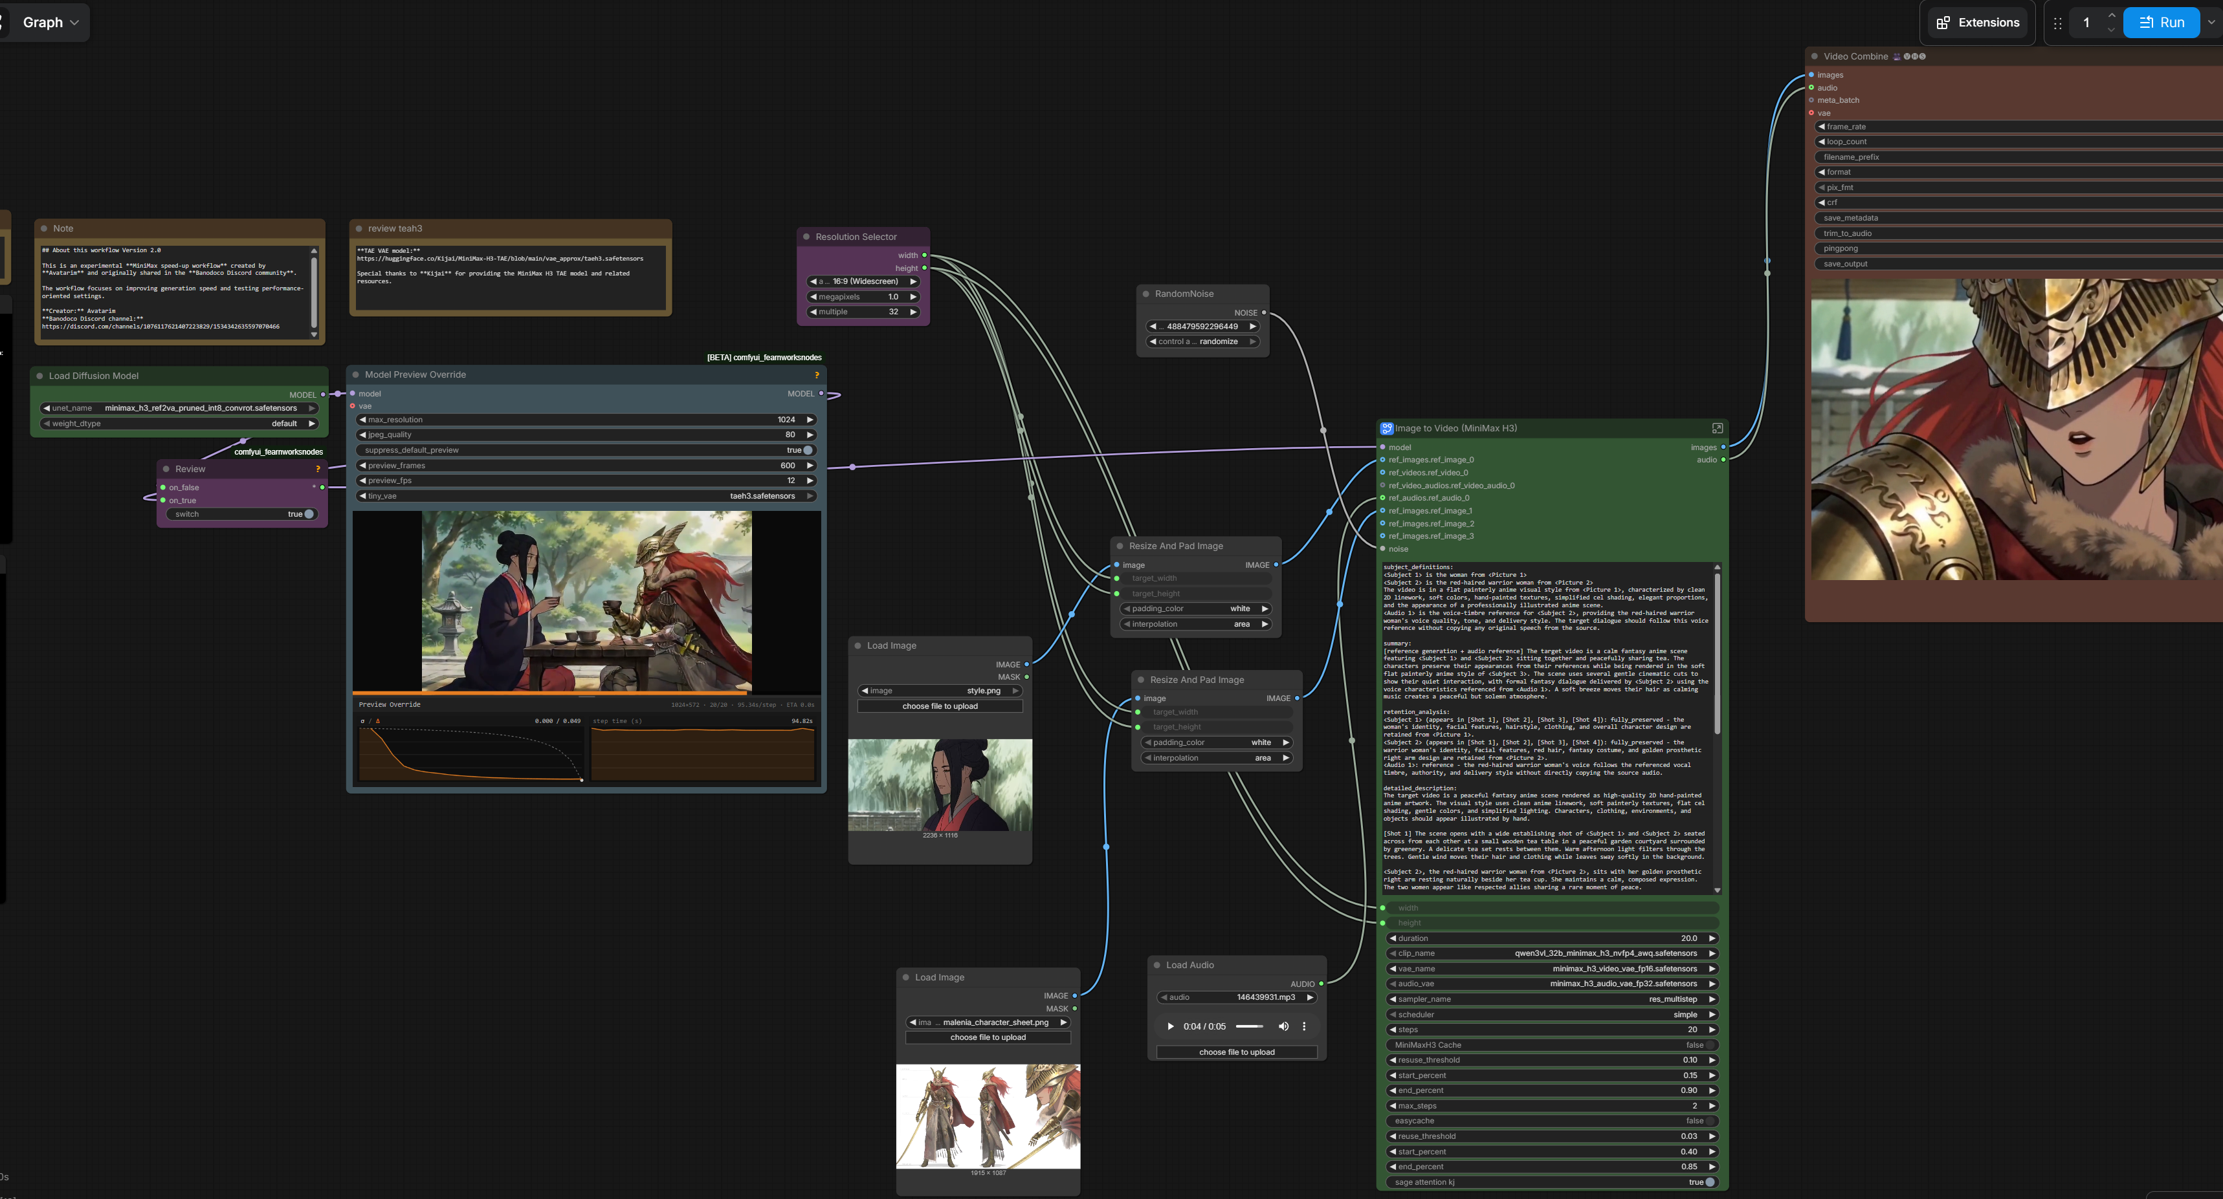The image size is (2223, 1199).
Task: Open the audio player's three-dot options
Action: (x=1304, y=1026)
